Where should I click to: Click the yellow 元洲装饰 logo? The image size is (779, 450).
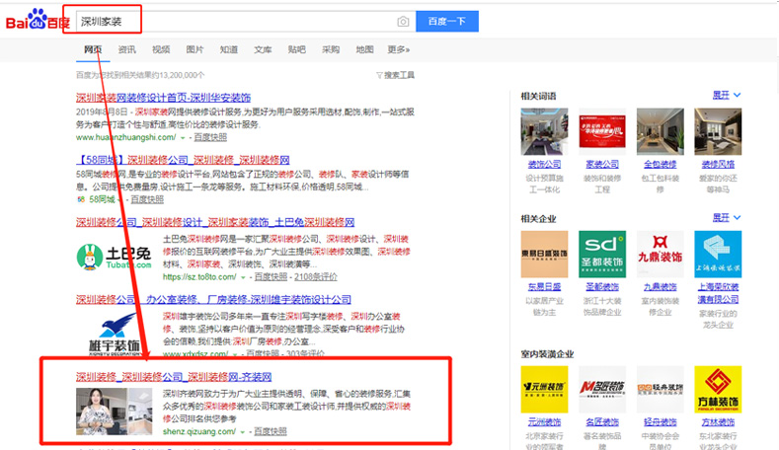tap(544, 390)
